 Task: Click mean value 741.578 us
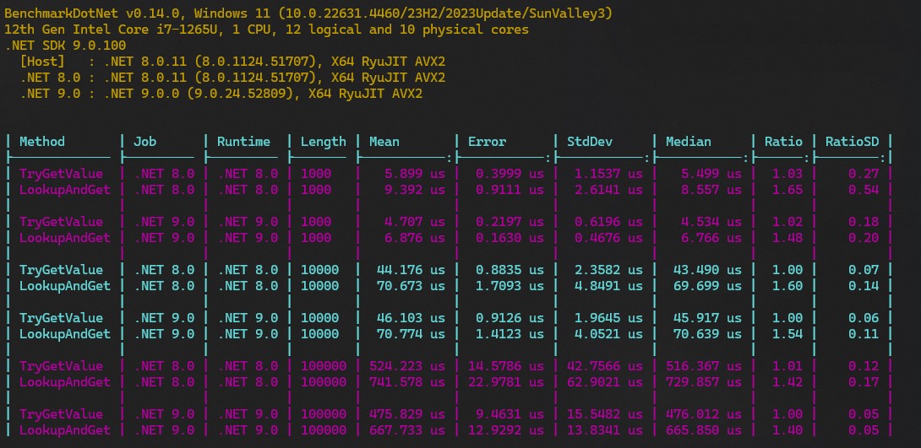tap(407, 381)
